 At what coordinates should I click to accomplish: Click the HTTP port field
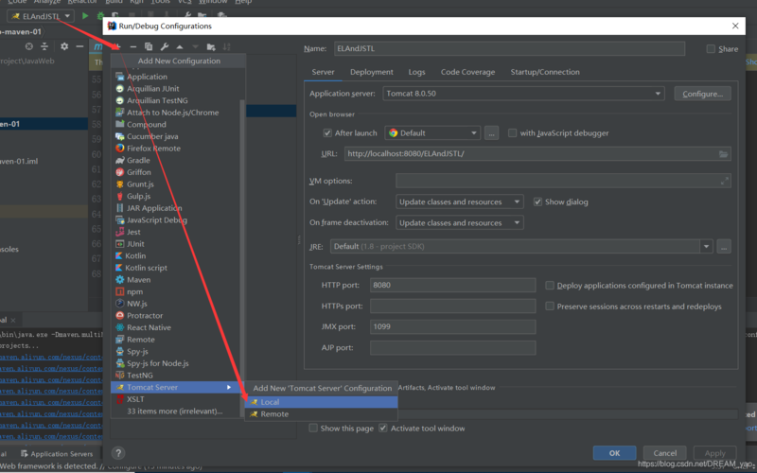pos(453,285)
